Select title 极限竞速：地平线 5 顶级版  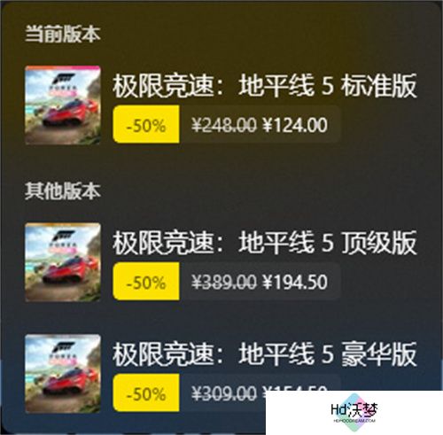point(265,243)
